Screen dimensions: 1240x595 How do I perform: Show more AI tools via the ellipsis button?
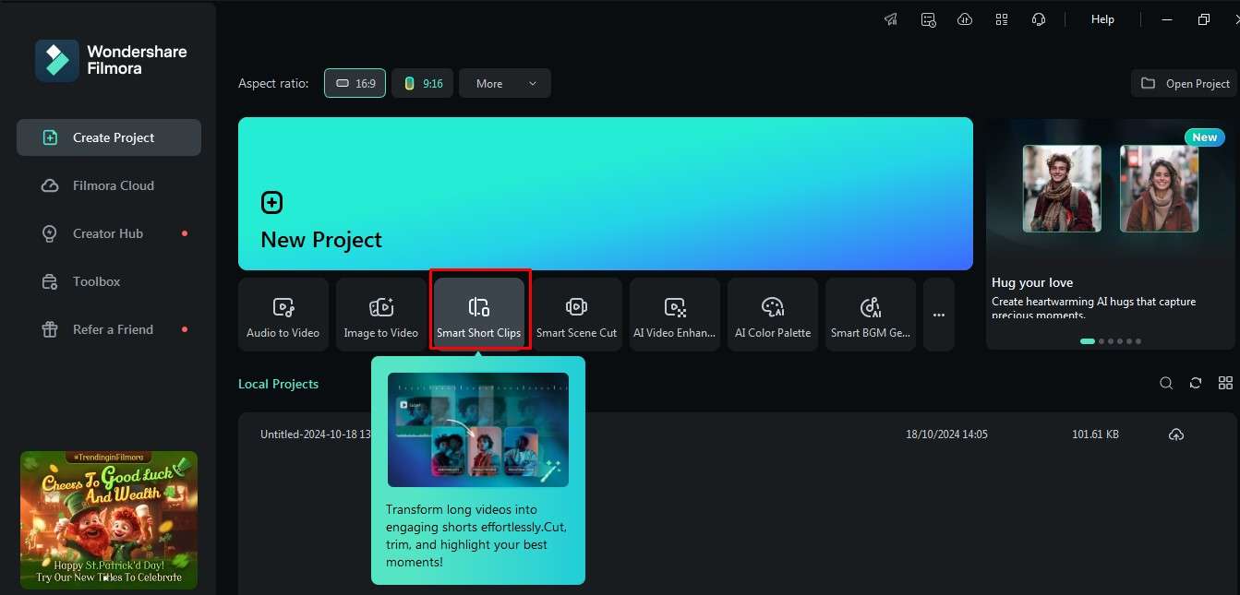[939, 315]
